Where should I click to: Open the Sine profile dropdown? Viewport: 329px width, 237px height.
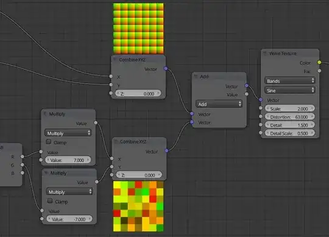pyautogui.click(x=290, y=90)
